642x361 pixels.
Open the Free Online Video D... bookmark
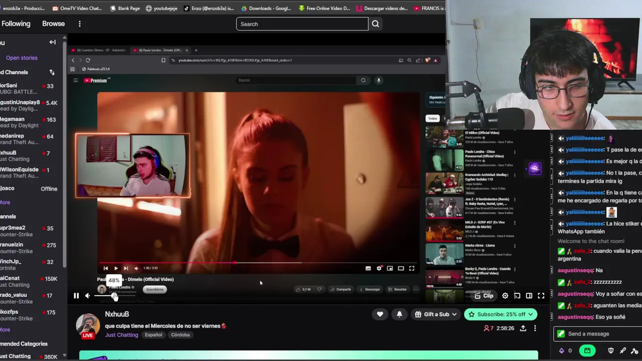pos(324,8)
